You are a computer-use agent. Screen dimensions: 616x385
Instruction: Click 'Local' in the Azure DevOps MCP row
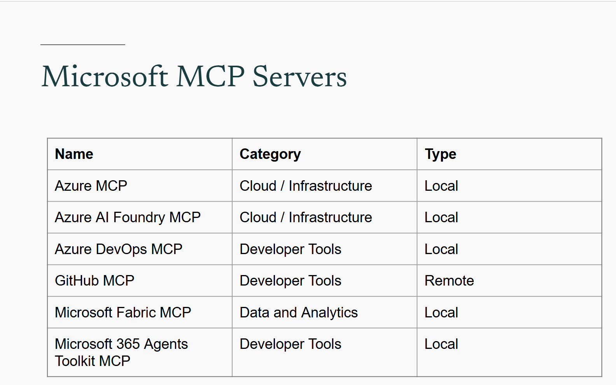[441, 249]
